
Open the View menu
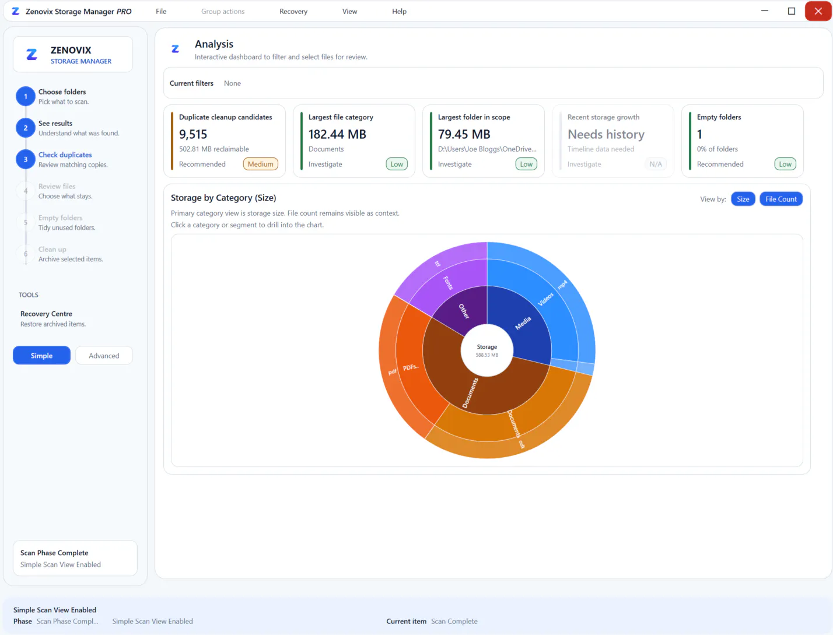(349, 12)
